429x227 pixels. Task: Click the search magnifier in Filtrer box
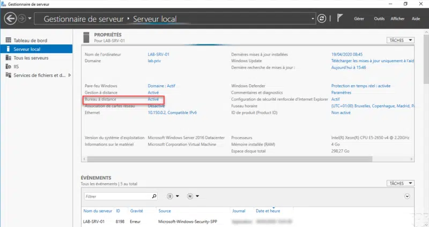pos(154,196)
